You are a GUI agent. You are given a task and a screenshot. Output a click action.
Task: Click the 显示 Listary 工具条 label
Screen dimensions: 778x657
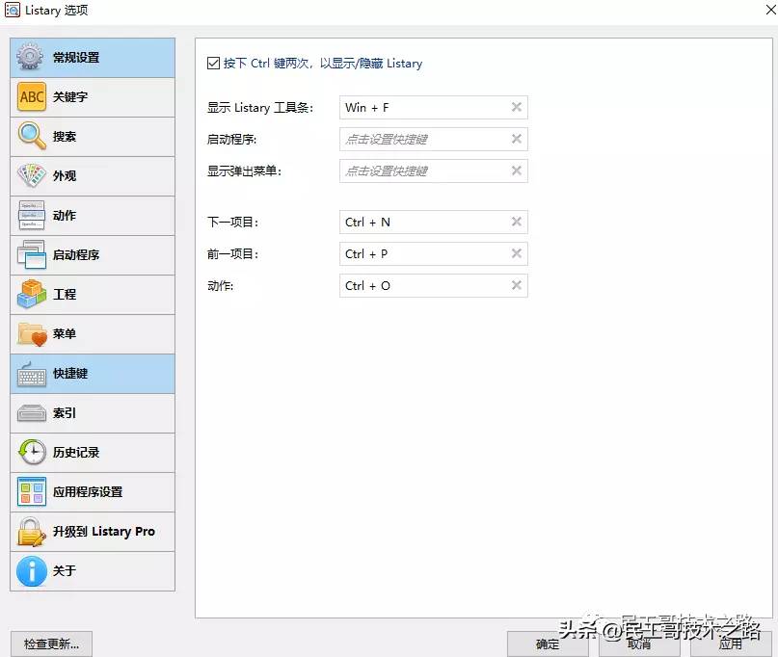point(260,108)
